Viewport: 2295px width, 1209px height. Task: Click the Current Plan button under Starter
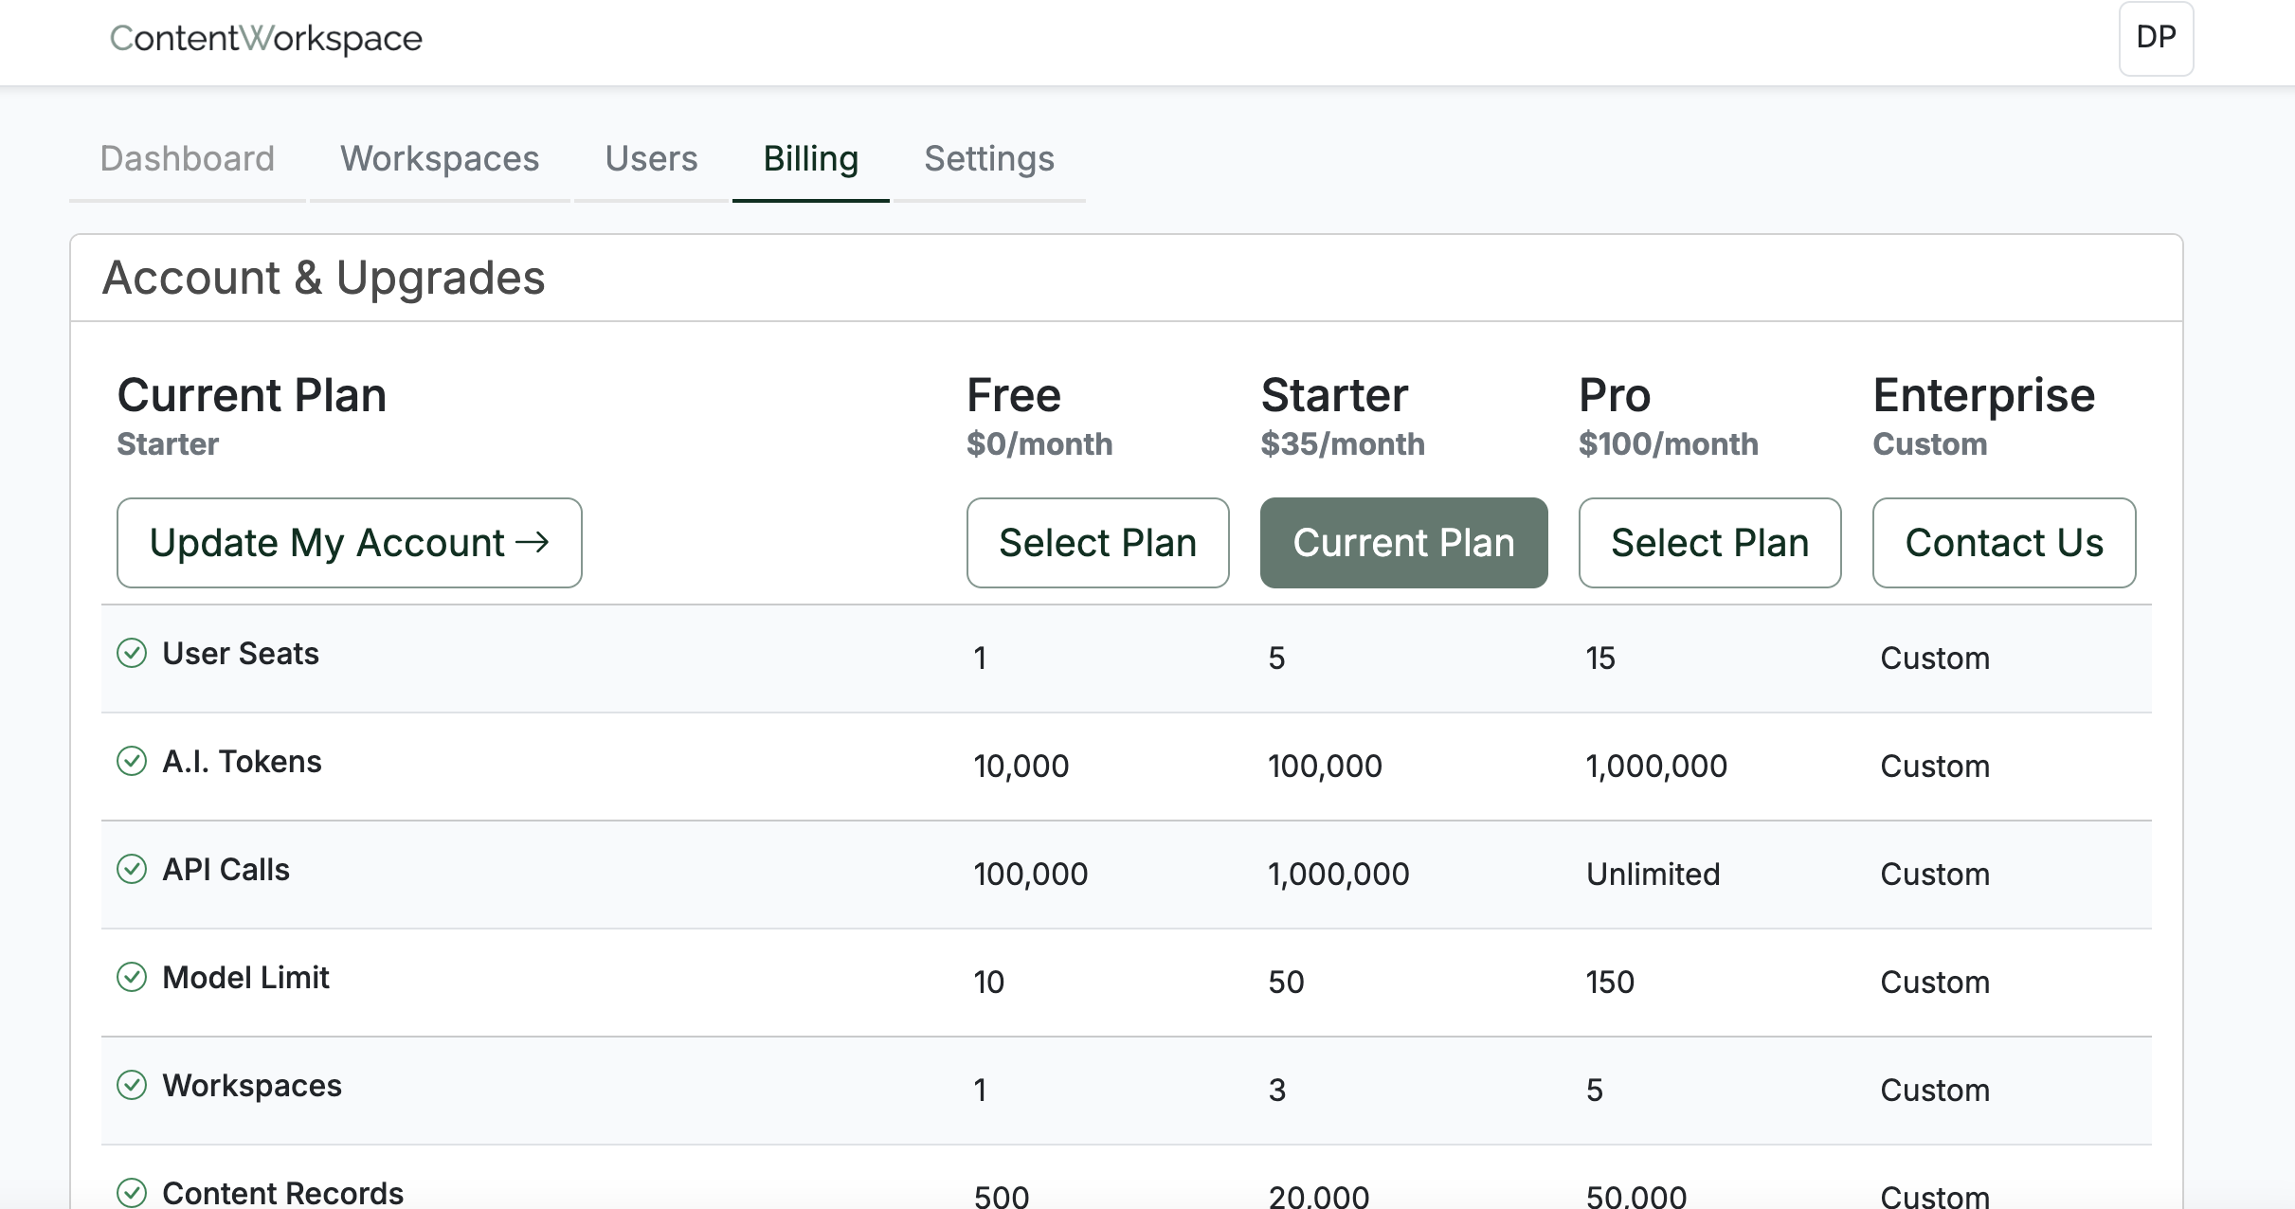point(1404,543)
